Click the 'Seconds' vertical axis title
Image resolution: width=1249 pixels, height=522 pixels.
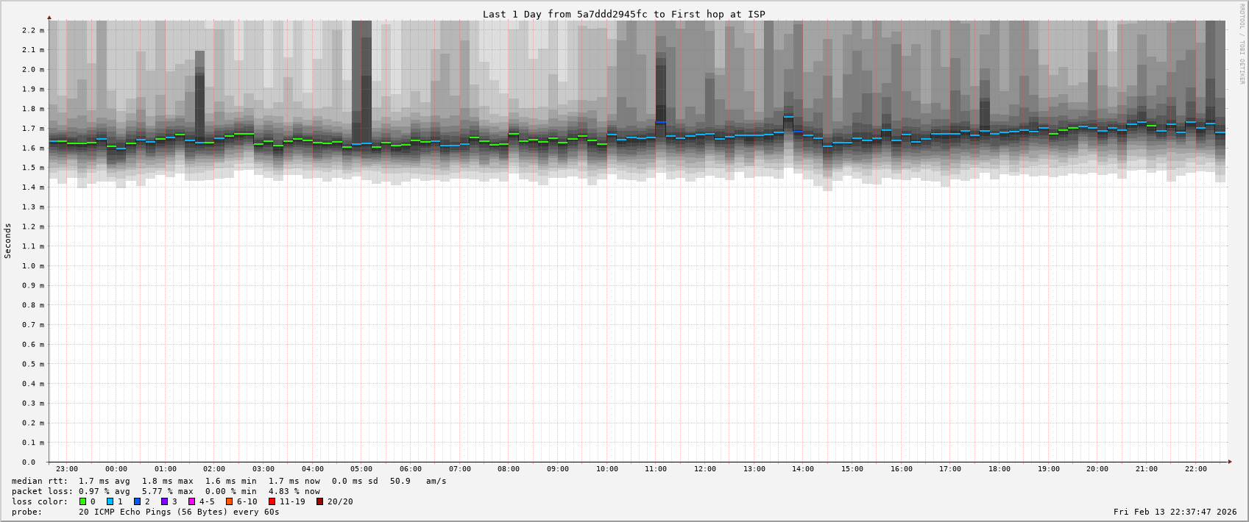point(8,240)
